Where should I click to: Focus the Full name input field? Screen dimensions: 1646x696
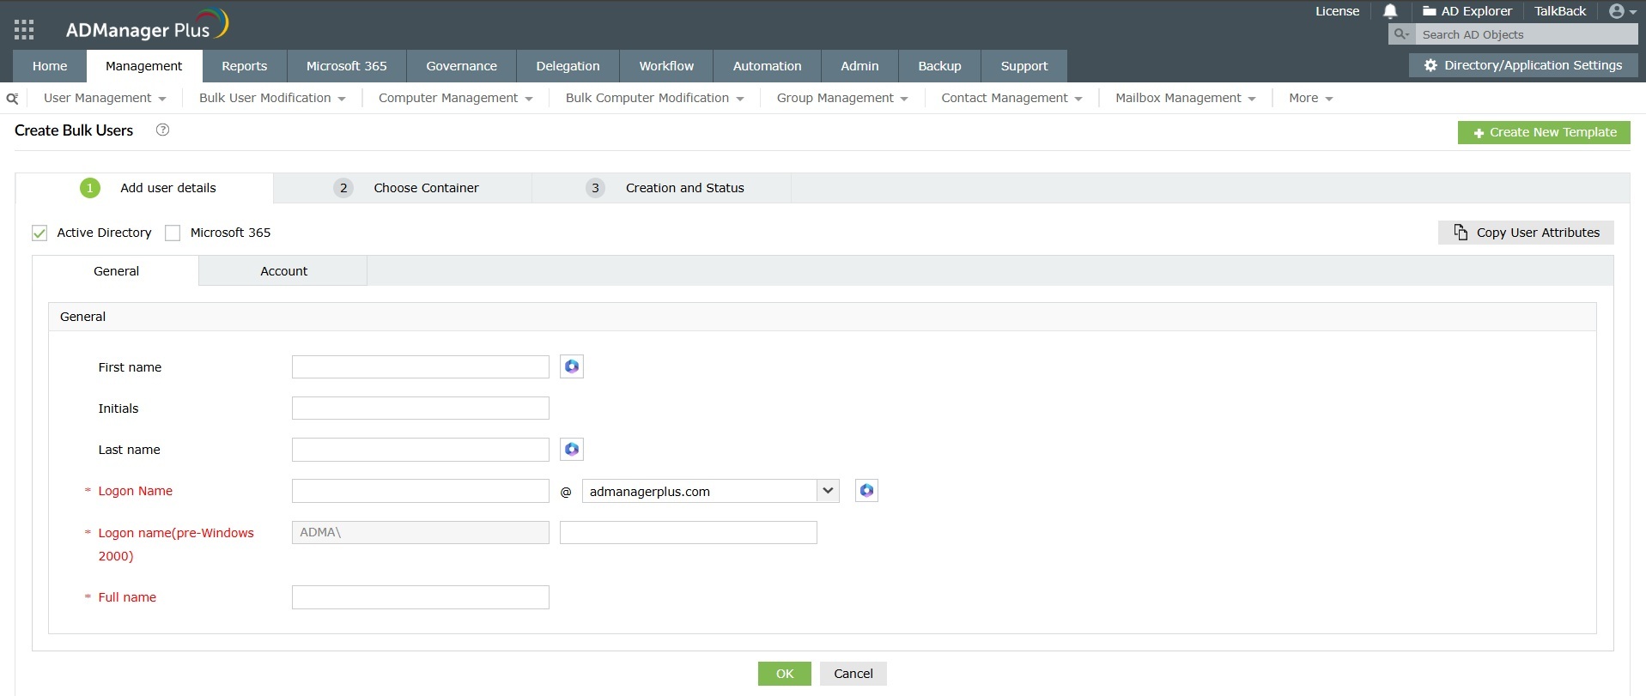coord(421,597)
